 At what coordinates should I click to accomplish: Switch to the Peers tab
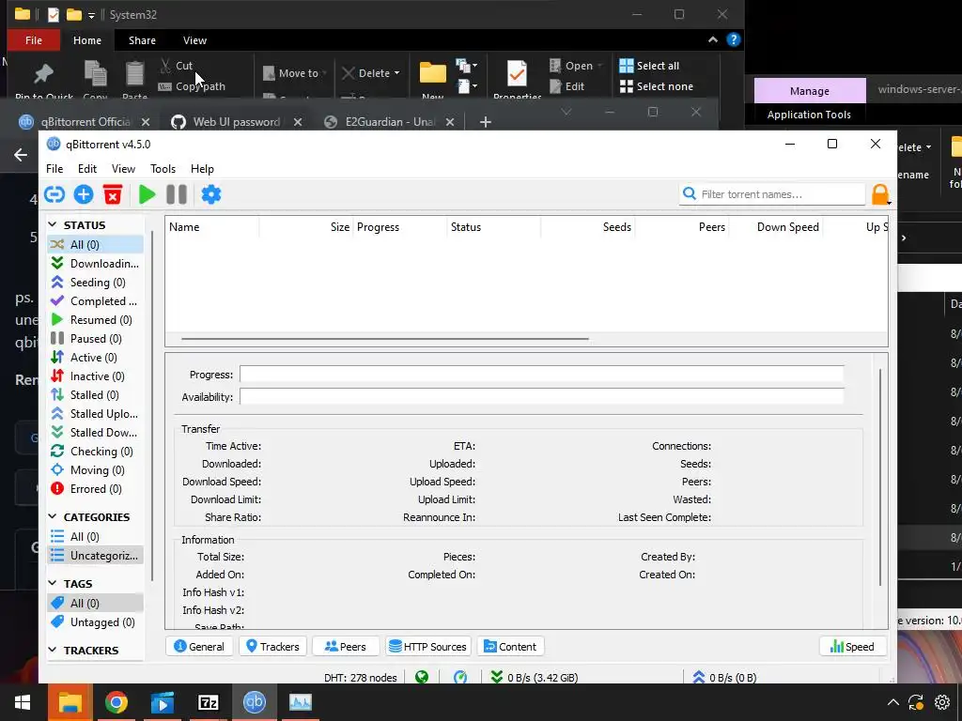coord(346,647)
